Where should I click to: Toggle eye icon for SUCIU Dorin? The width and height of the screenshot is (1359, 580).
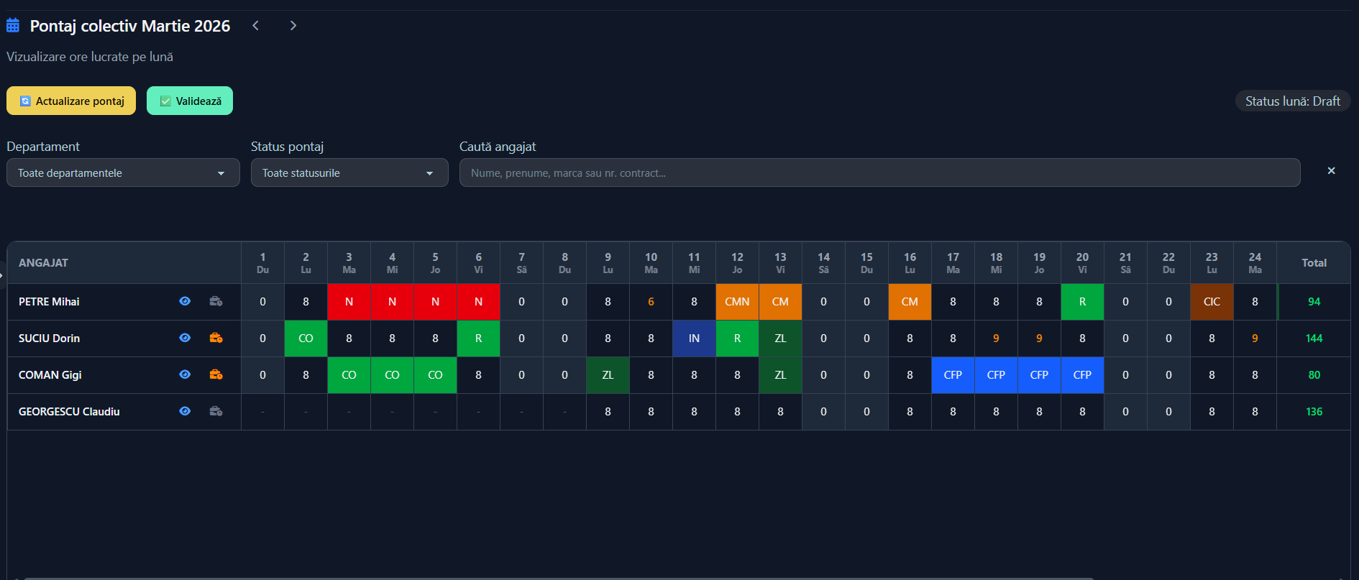(x=185, y=339)
